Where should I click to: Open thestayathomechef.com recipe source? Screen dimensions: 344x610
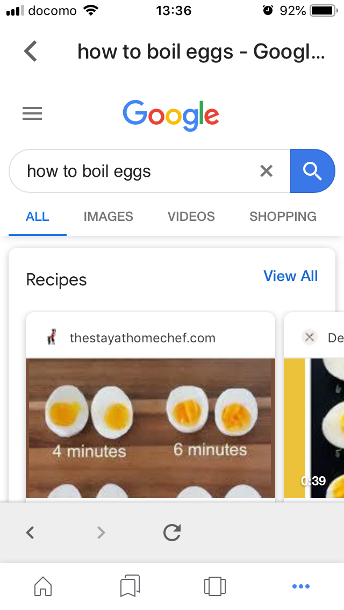click(x=142, y=338)
